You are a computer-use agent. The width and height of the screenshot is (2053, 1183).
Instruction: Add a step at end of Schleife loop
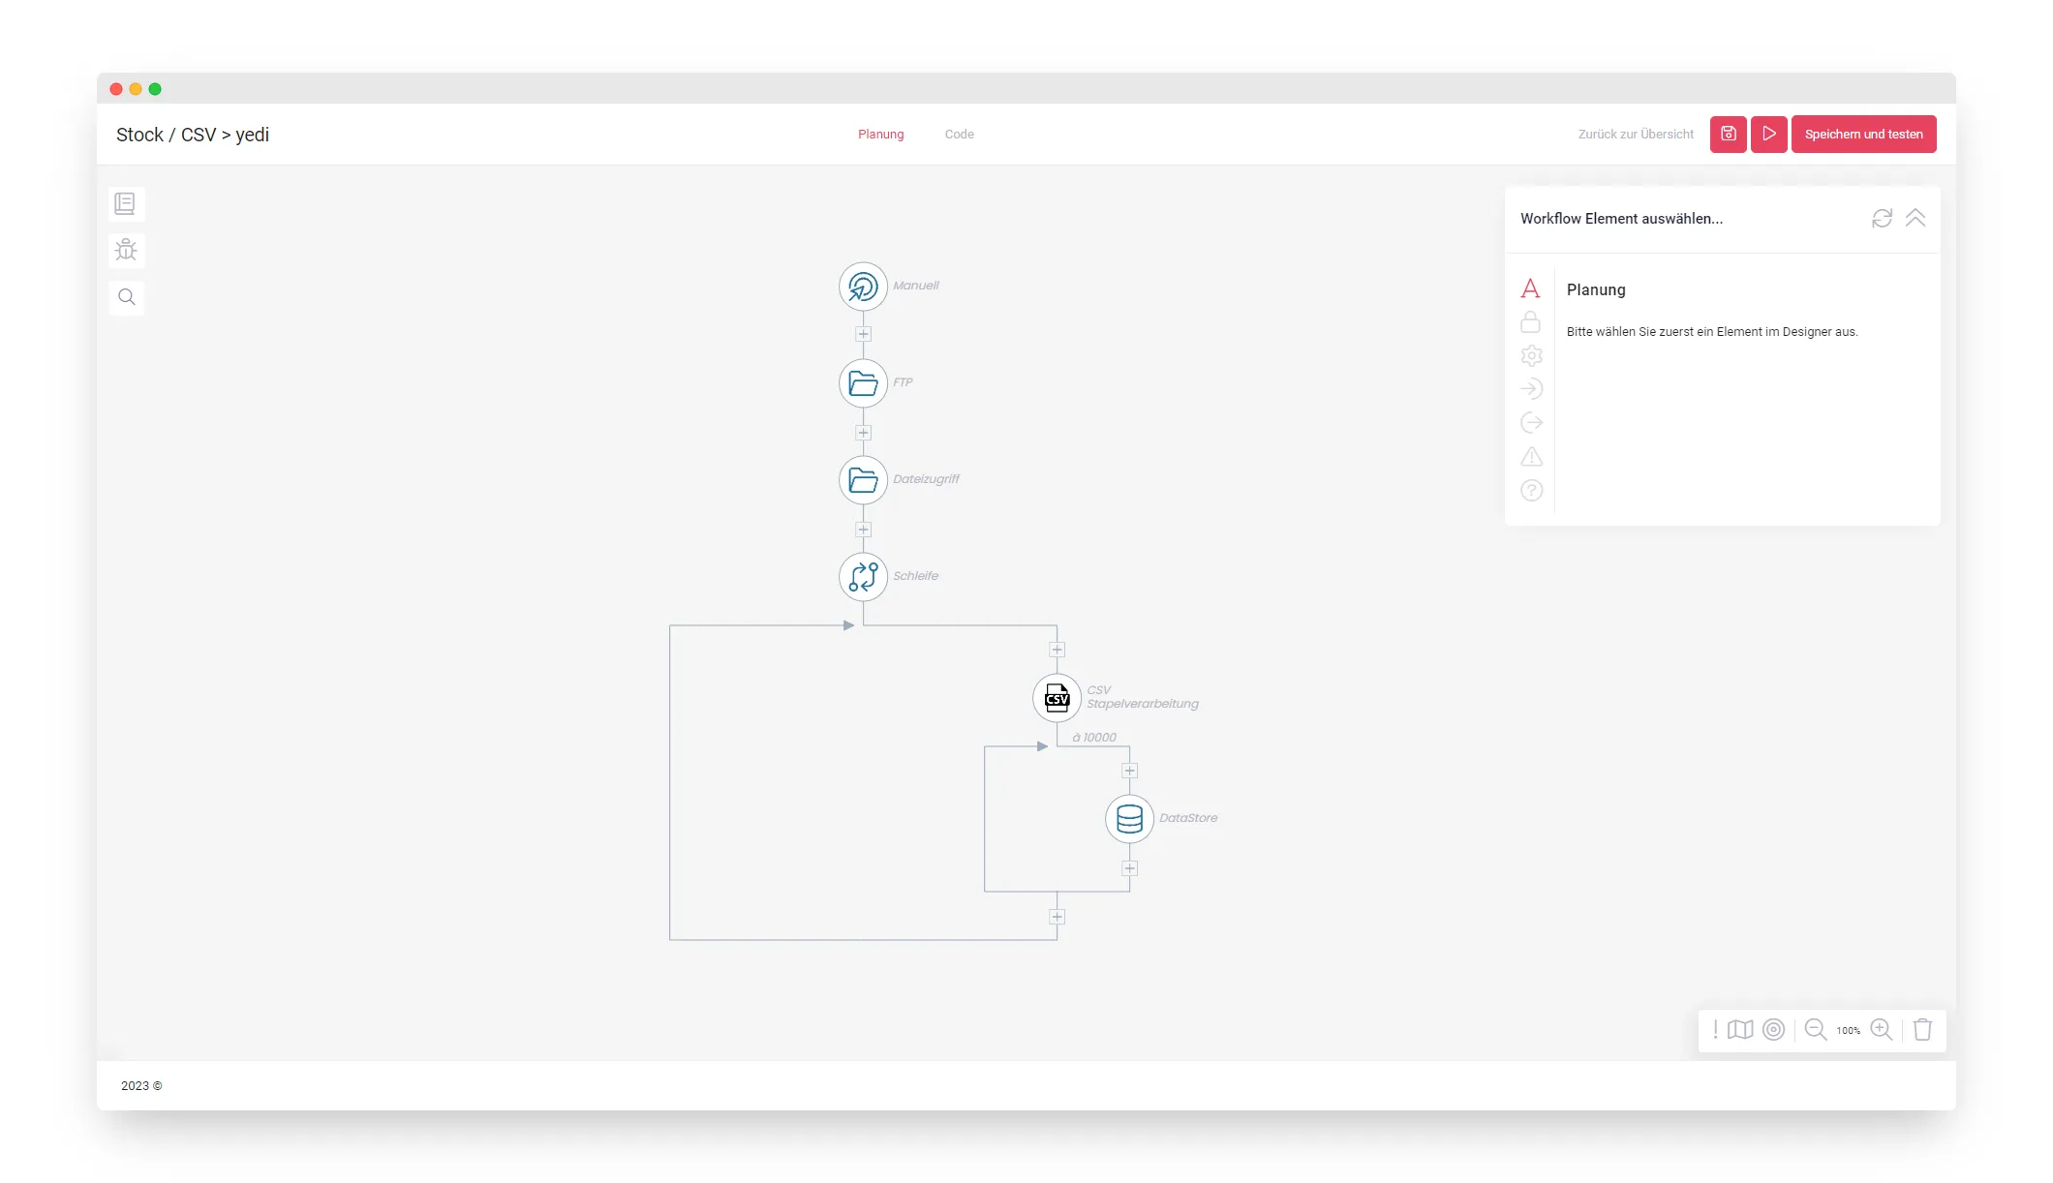click(1057, 917)
